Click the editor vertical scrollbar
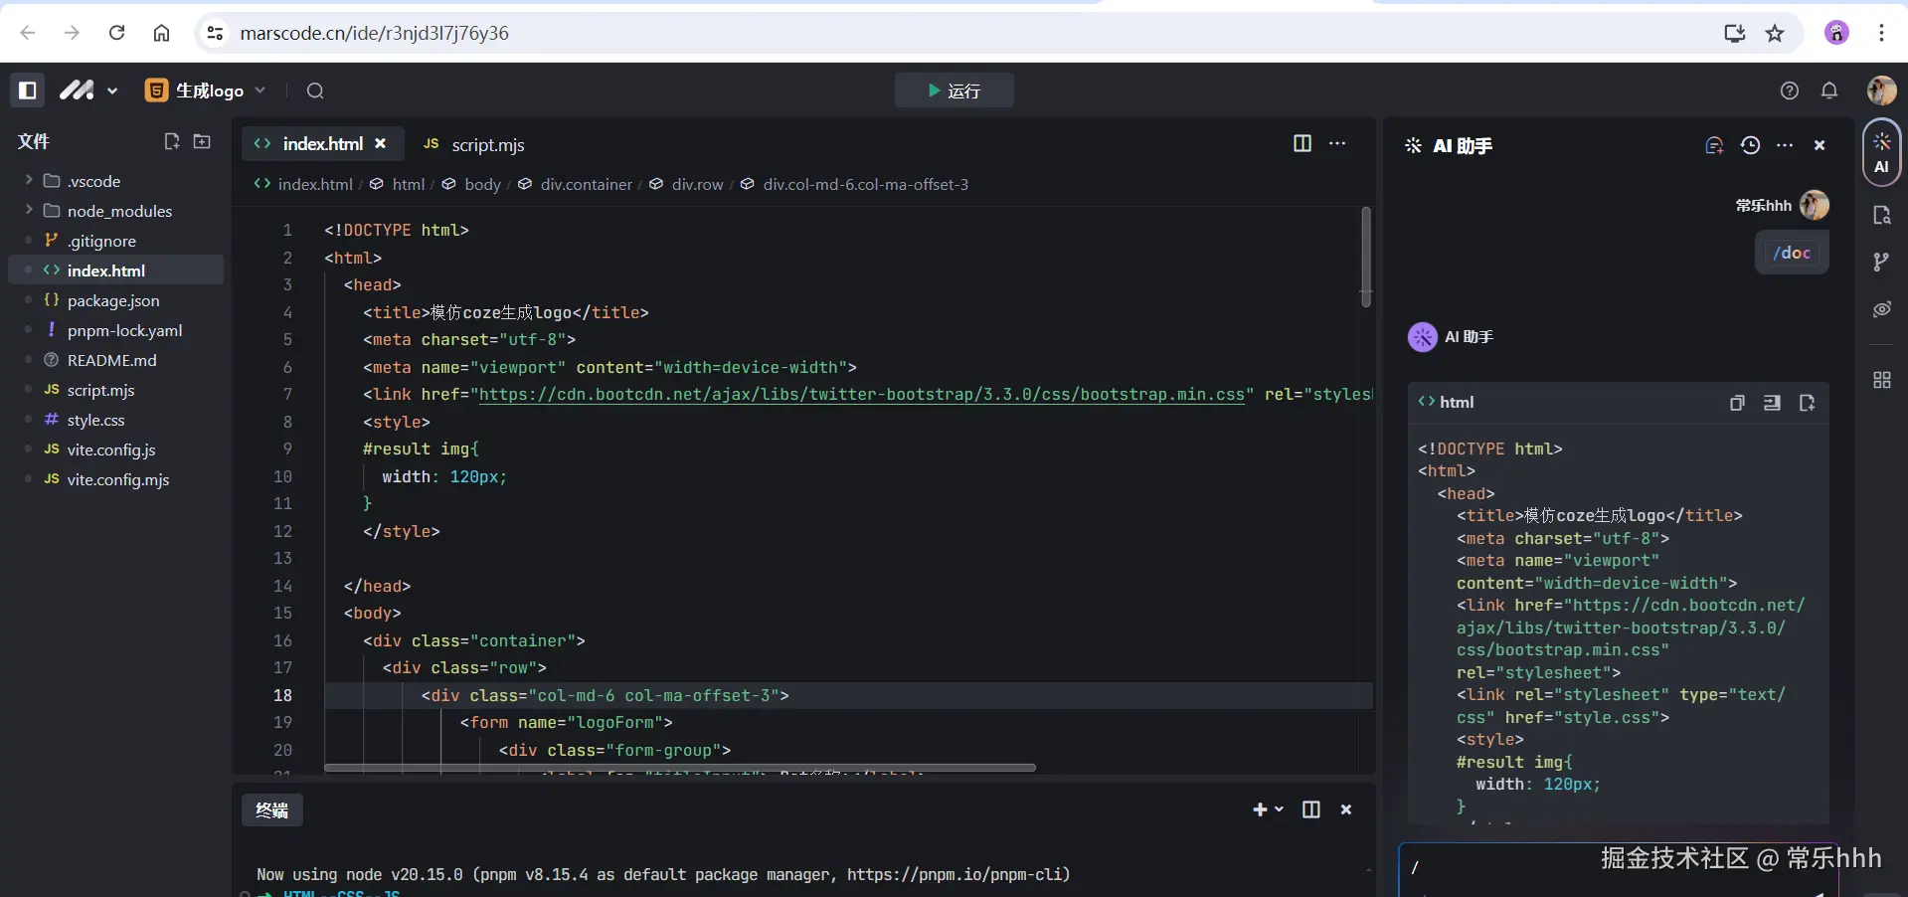This screenshot has height=897, width=1908. [x=1366, y=257]
